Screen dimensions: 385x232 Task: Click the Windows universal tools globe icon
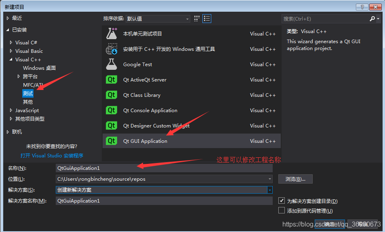(x=112, y=49)
